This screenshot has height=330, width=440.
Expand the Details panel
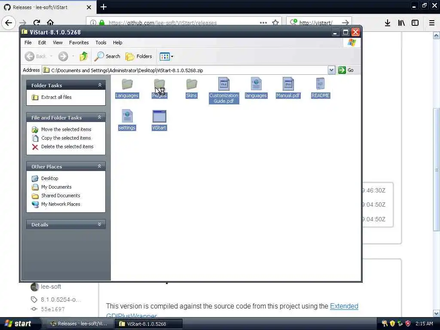[100, 224]
